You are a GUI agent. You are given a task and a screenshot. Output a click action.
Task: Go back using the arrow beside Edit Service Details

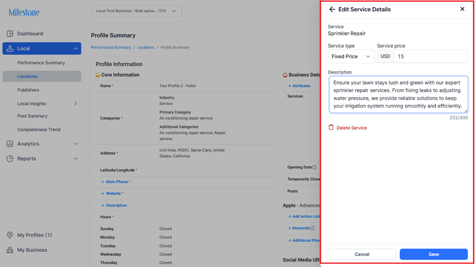[x=332, y=9]
